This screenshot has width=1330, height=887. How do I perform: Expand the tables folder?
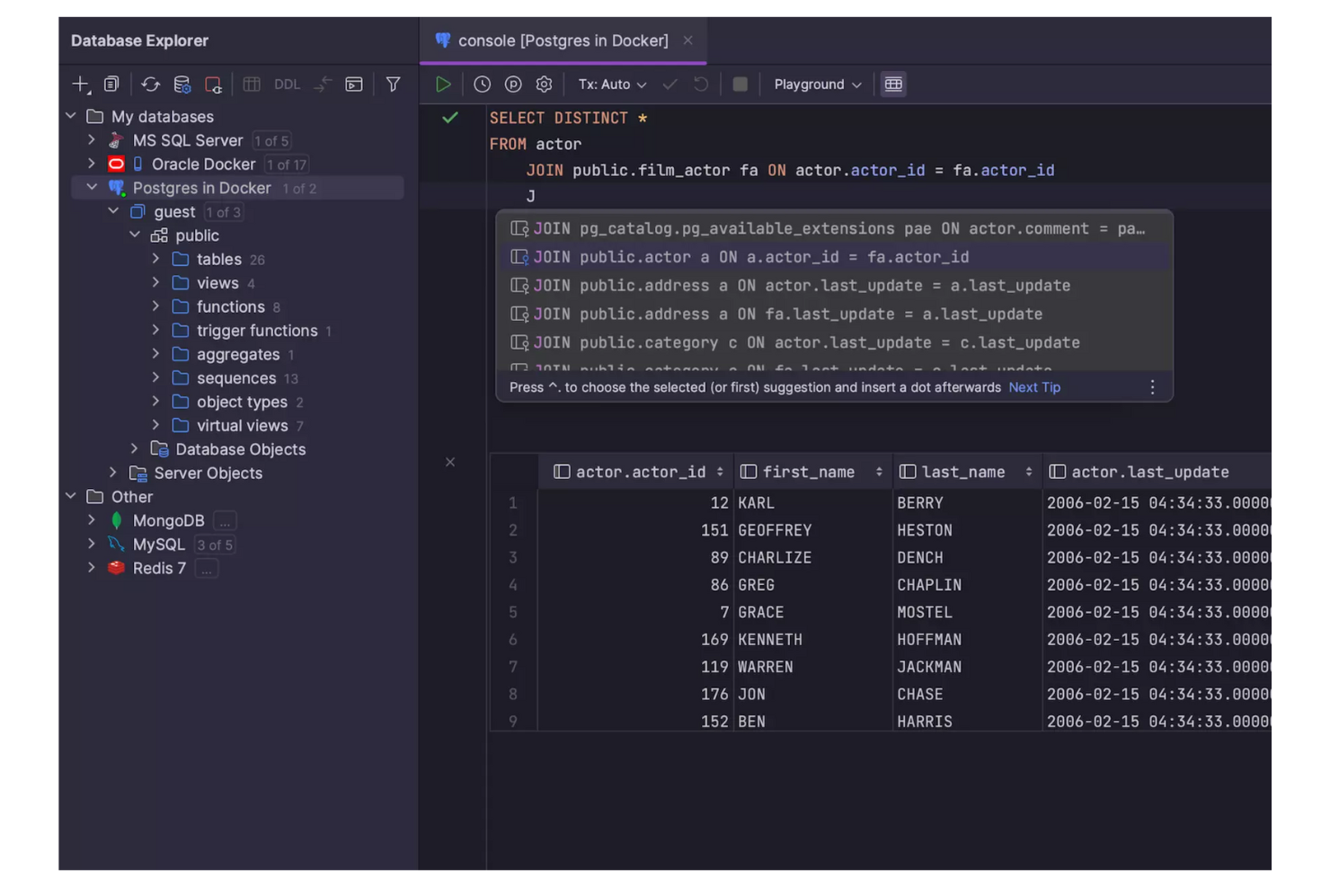tap(155, 259)
